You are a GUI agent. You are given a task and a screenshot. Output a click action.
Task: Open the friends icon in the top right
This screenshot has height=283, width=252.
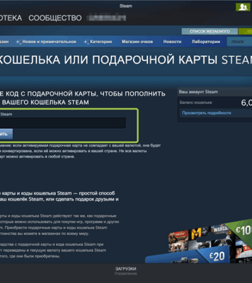pos(243,8)
